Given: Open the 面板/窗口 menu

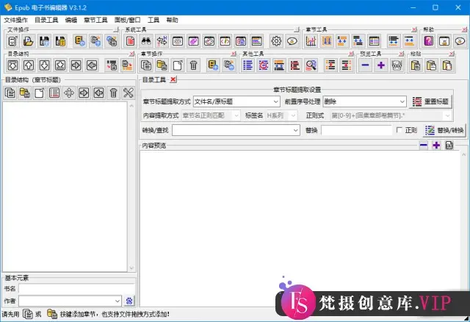Looking at the screenshot, I should tap(127, 20).
